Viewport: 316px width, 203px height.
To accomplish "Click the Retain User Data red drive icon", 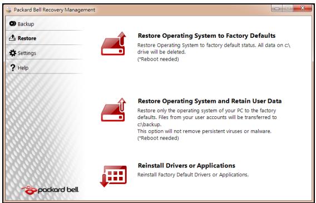I will [113, 110].
